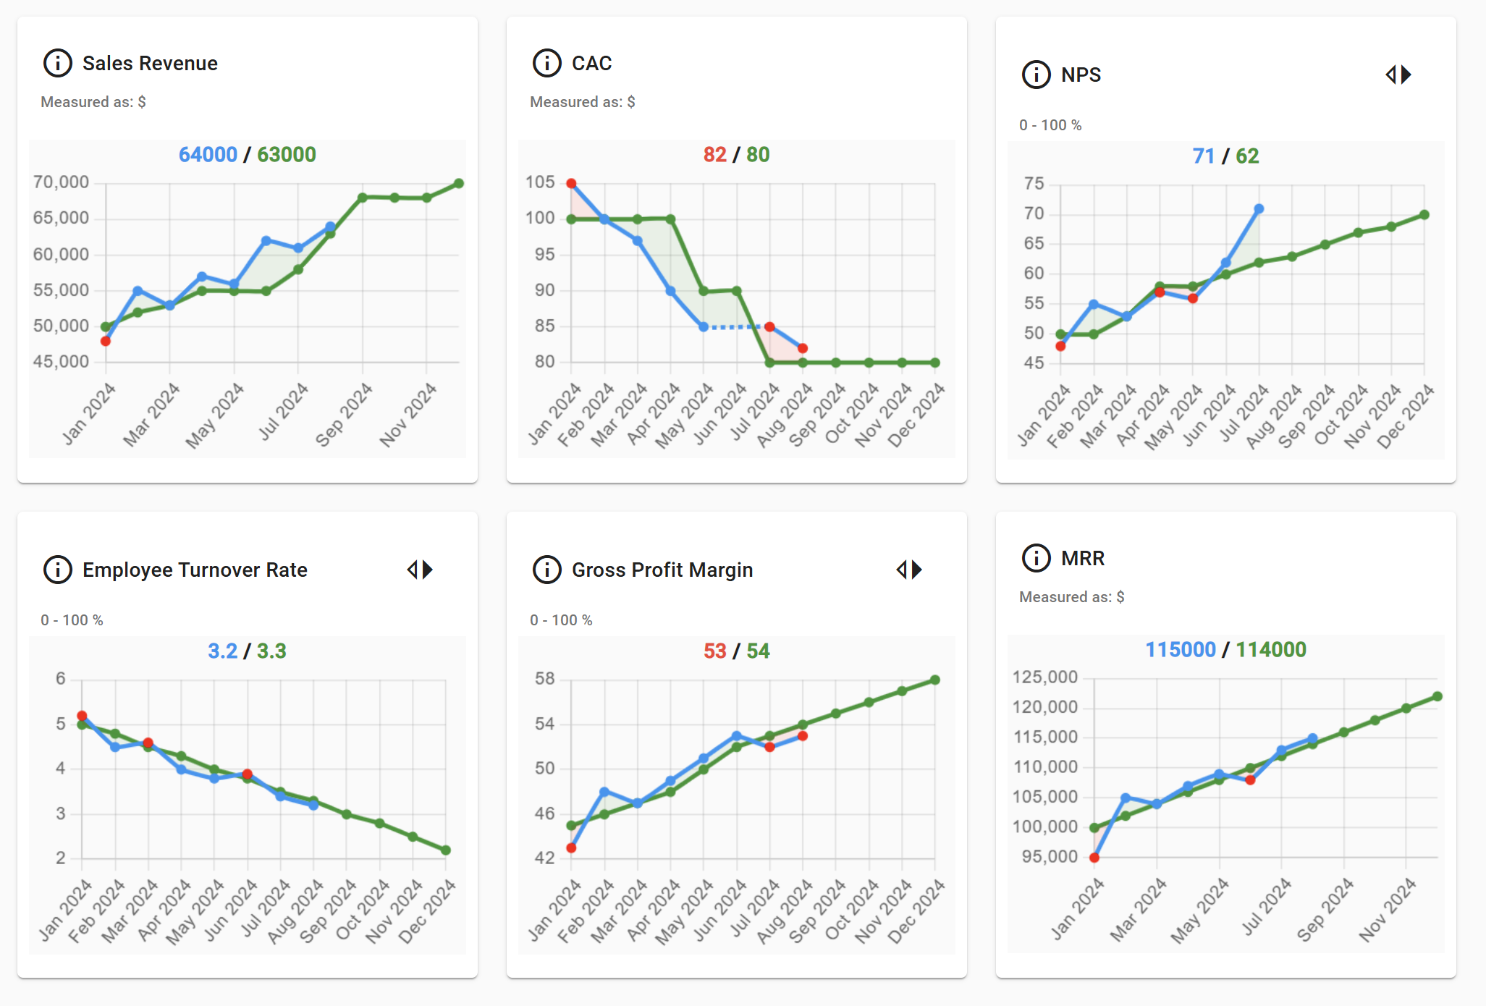Show info for the NPS card
Screen dimensions: 1486x1006
[1037, 75]
